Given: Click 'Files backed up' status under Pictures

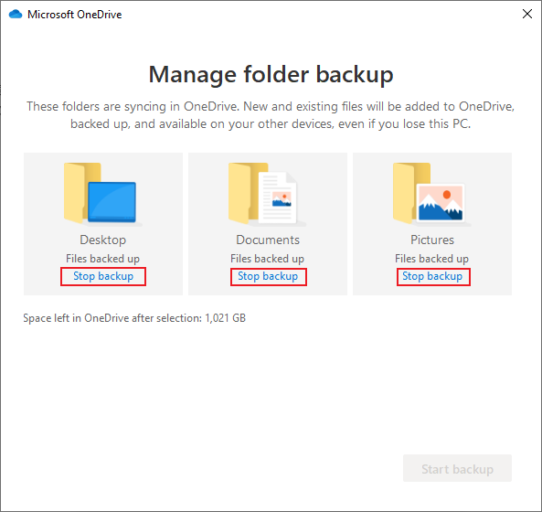Looking at the screenshot, I should click(x=431, y=258).
